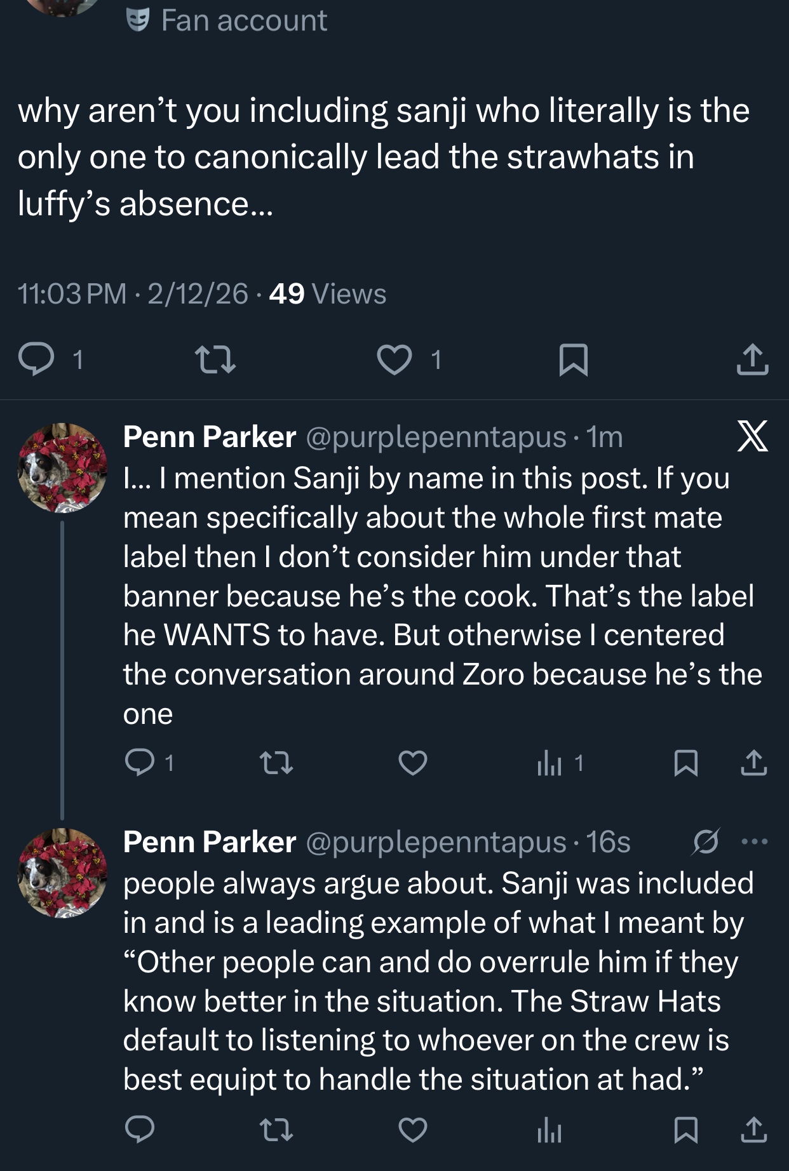Image resolution: width=789 pixels, height=1171 pixels.
Task: Click the Grok icon on 16s reply
Action: click(706, 842)
